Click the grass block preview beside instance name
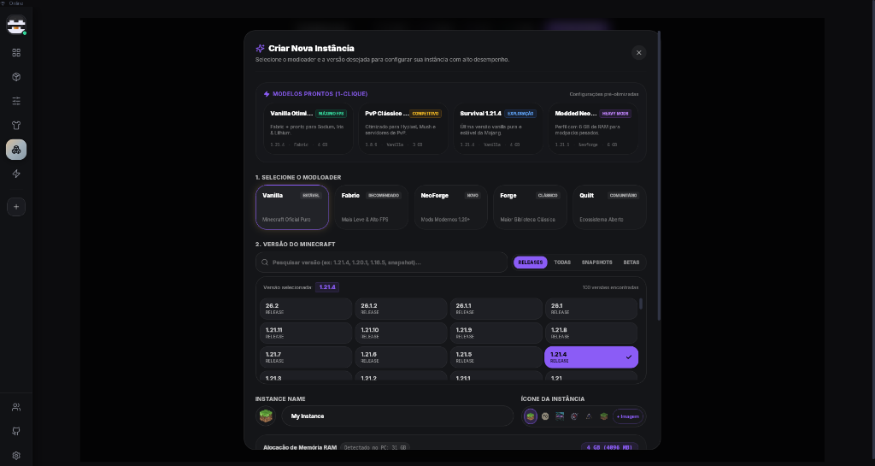Screen dimensions: 875x466 click(x=266, y=416)
